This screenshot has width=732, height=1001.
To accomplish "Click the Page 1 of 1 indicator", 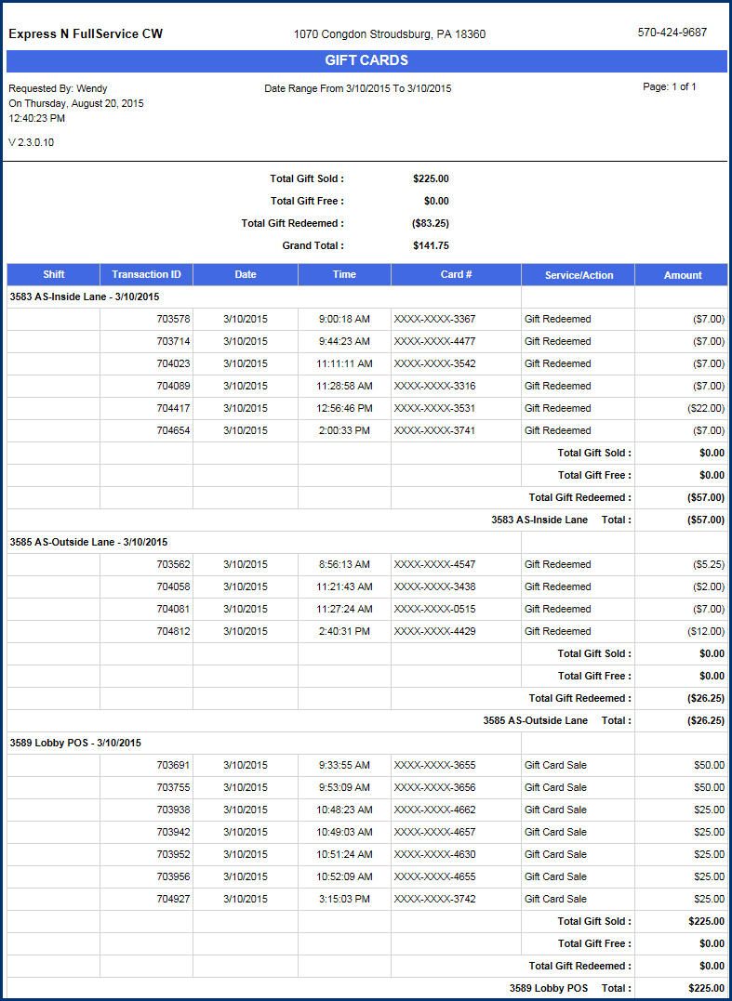I will point(669,86).
